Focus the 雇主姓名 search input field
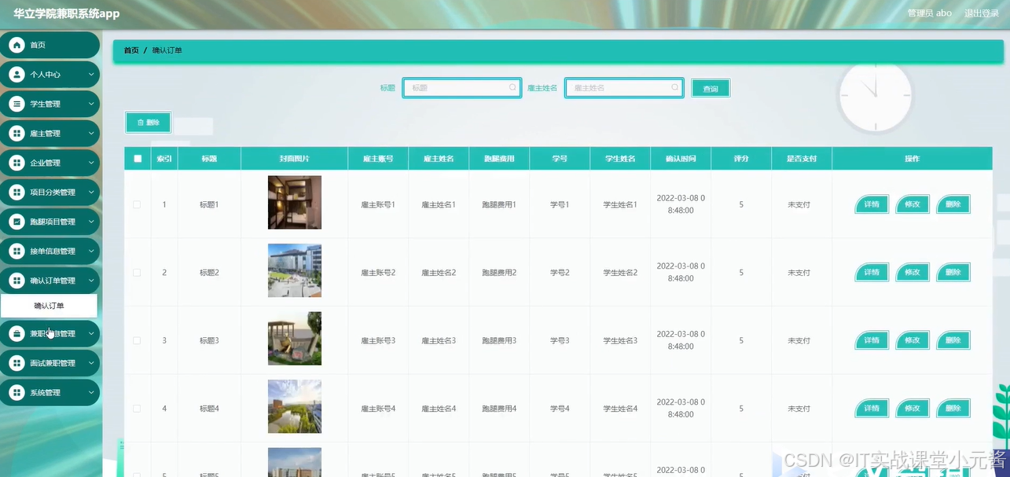 click(624, 88)
